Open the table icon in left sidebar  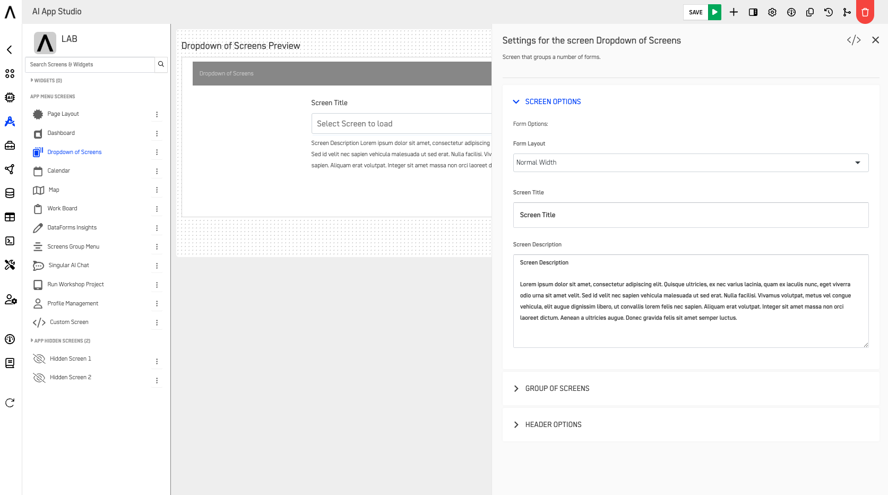[10, 217]
